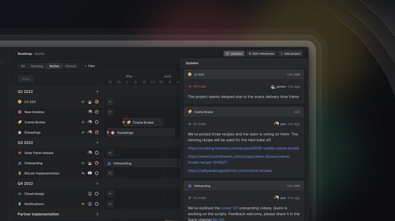Viewport: 395px width, 221px height.
Task: Click the Creme Brulee update card header
Action: click(244, 112)
